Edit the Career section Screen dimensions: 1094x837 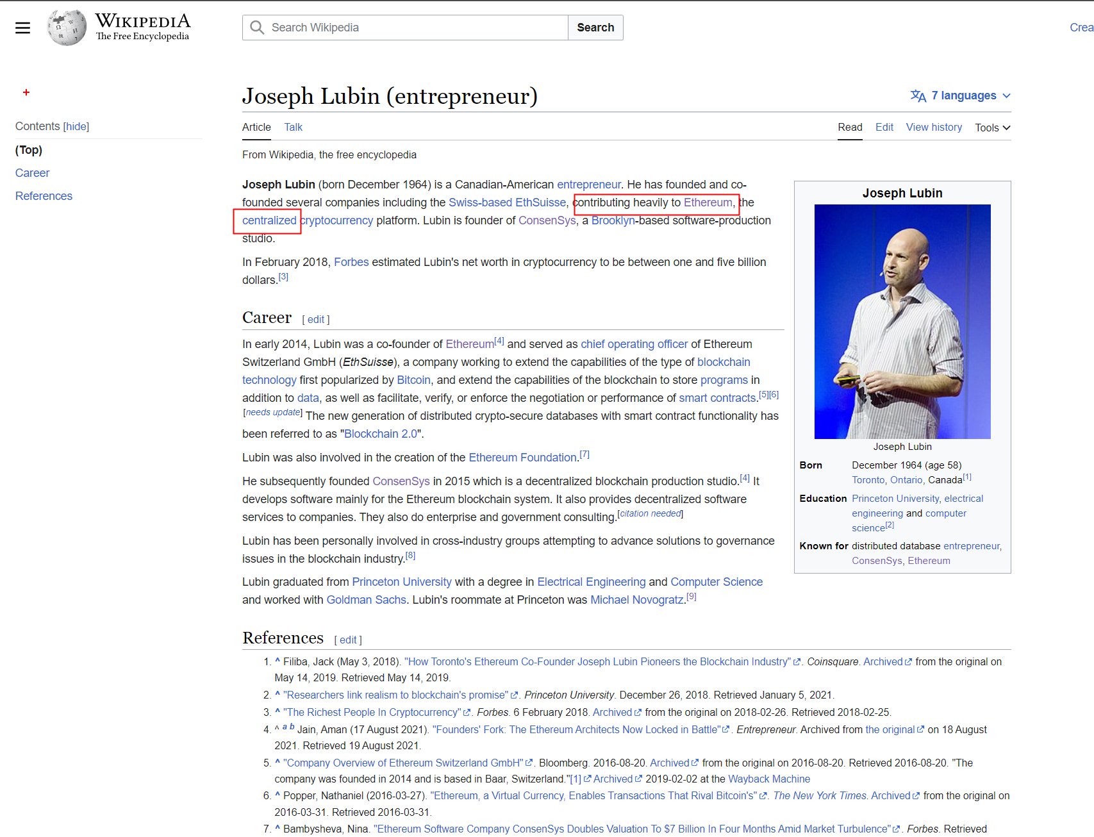[316, 319]
